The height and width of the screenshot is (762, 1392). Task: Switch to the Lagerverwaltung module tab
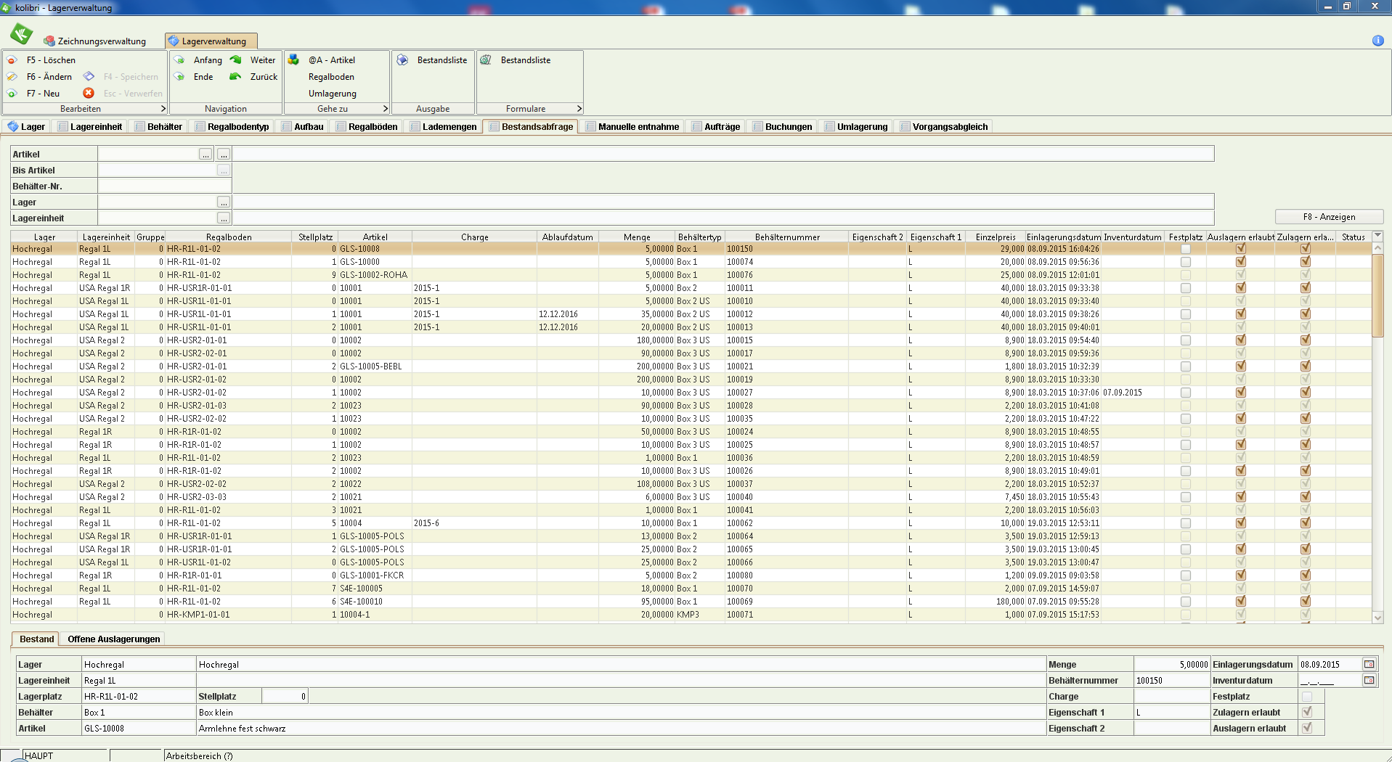(211, 41)
